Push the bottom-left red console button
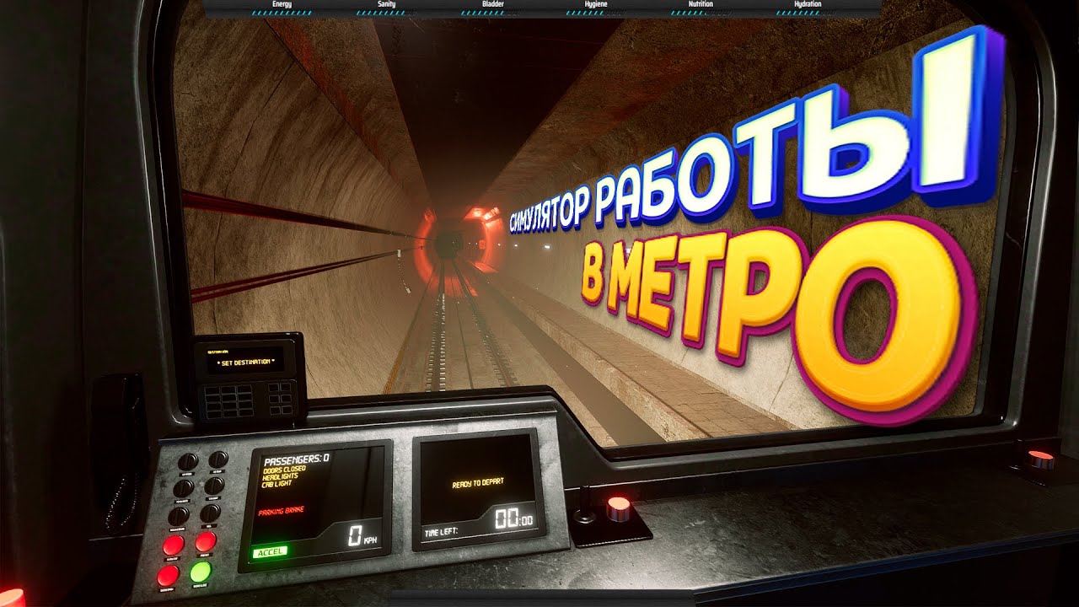The image size is (1079, 607). click(x=168, y=576)
